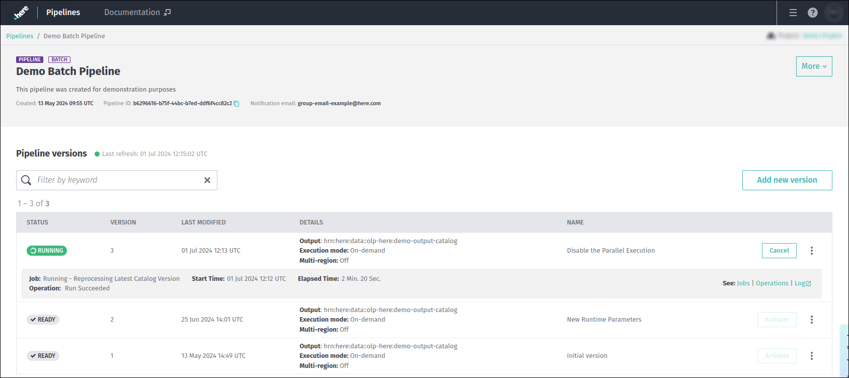Open the actions menu for version 2

(812, 320)
